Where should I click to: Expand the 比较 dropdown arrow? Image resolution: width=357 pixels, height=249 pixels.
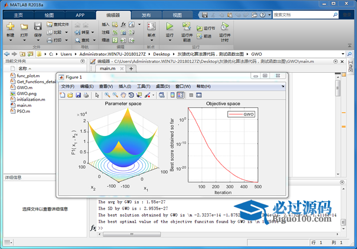pos(66,32)
